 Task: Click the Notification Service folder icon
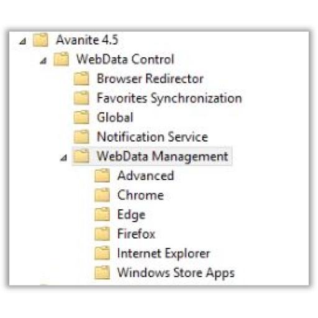tap(81, 137)
